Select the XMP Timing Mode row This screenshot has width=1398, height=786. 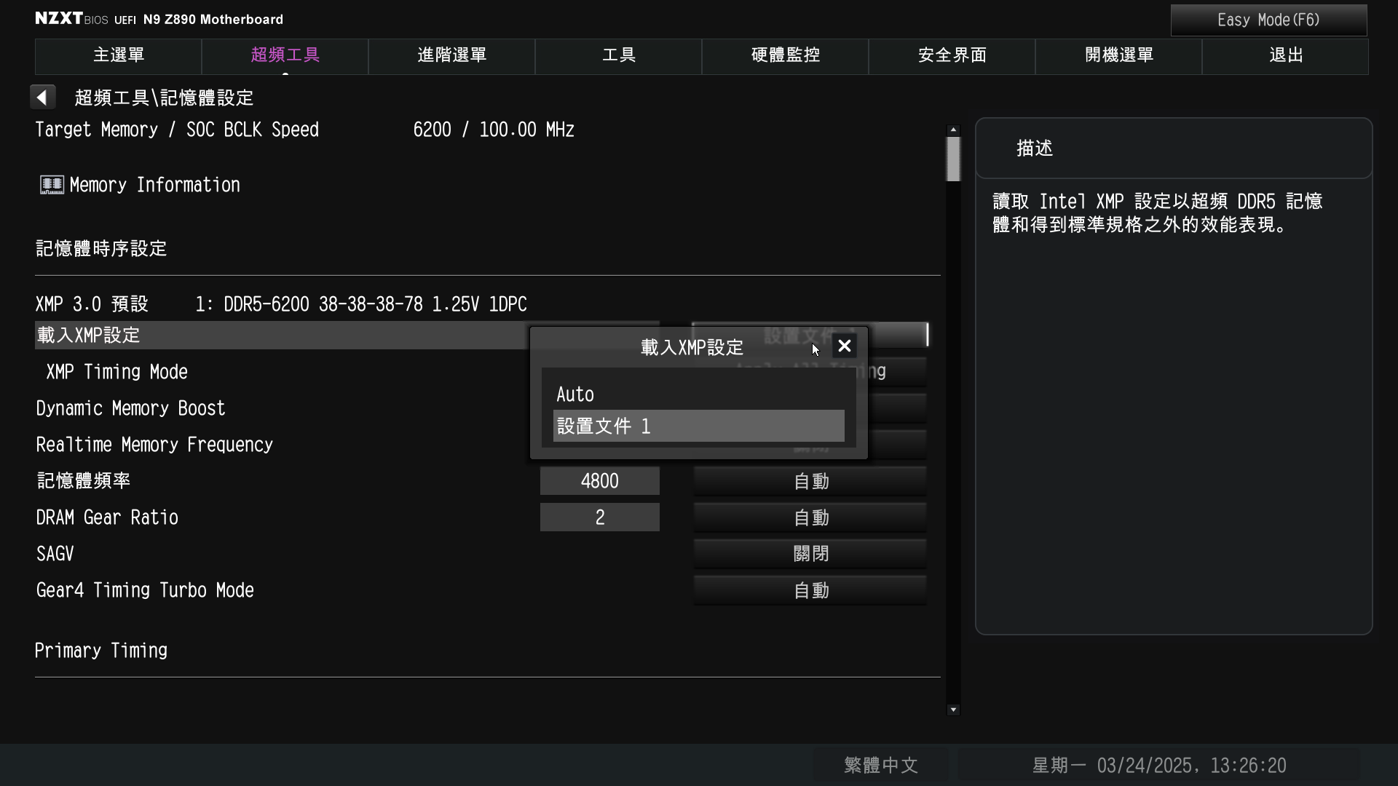pos(116,372)
